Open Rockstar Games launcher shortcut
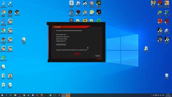Viewport: 172px width, 97px height. pyautogui.click(x=85, y=20)
